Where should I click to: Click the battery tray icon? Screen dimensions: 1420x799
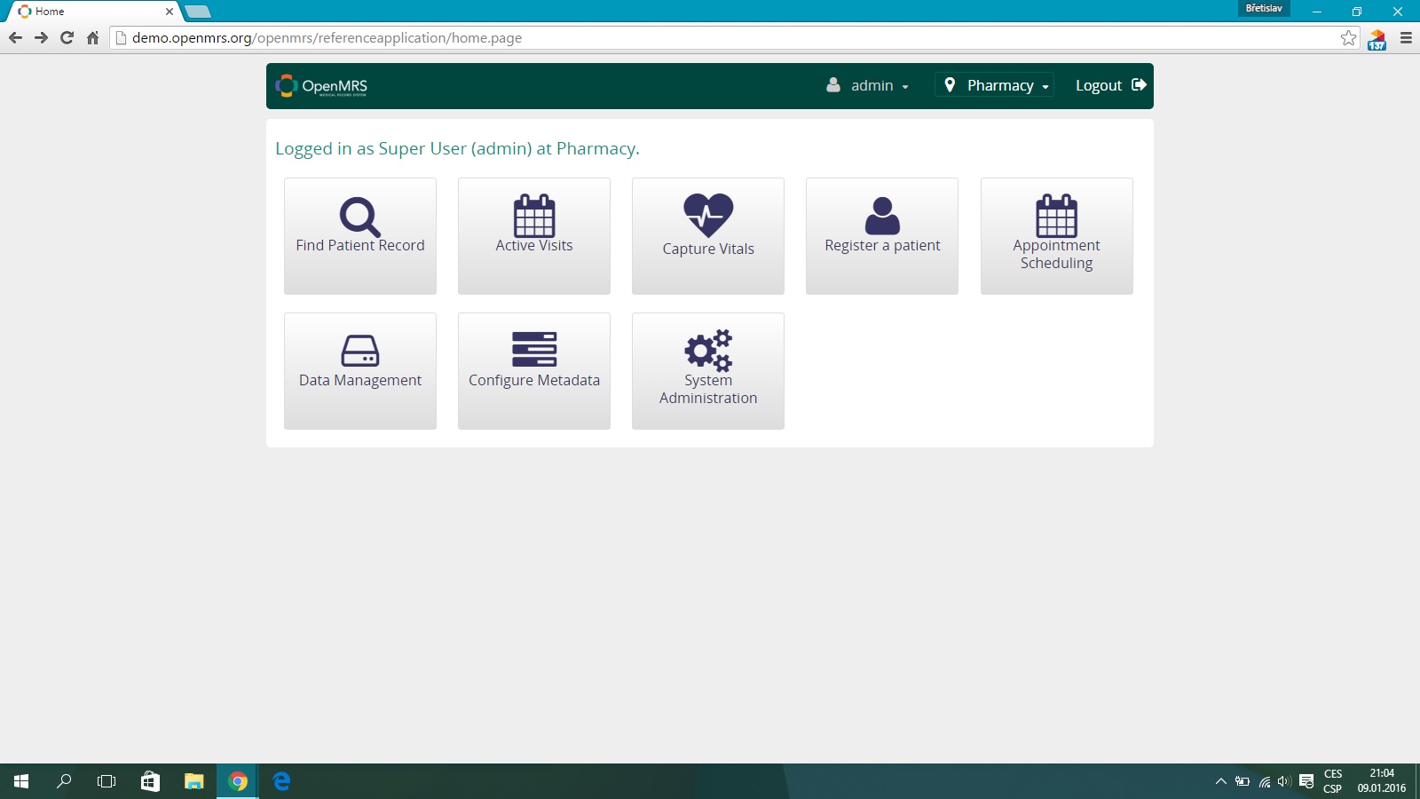pos(1242,781)
